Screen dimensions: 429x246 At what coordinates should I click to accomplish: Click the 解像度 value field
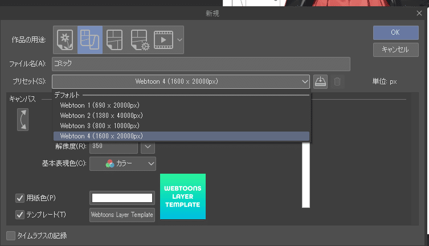click(x=113, y=147)
